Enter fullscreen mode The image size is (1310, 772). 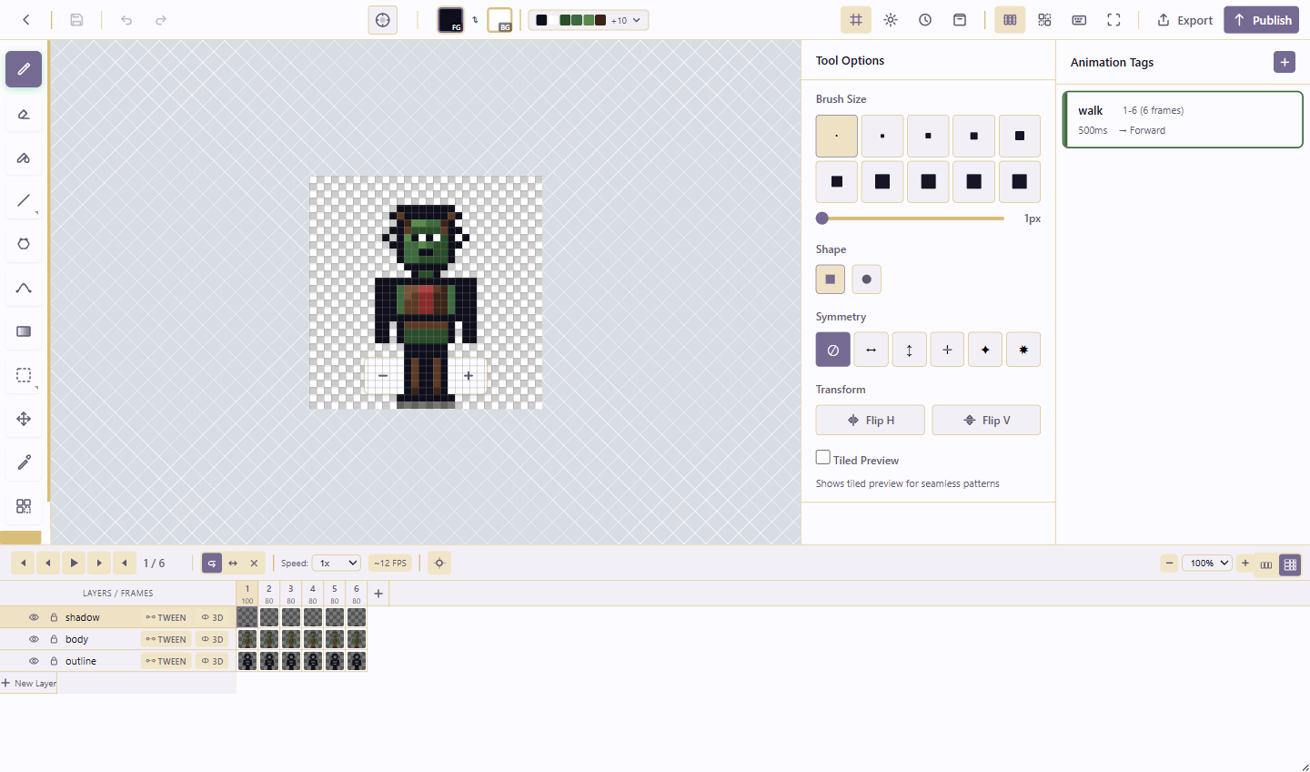[x=1113, y=20]
